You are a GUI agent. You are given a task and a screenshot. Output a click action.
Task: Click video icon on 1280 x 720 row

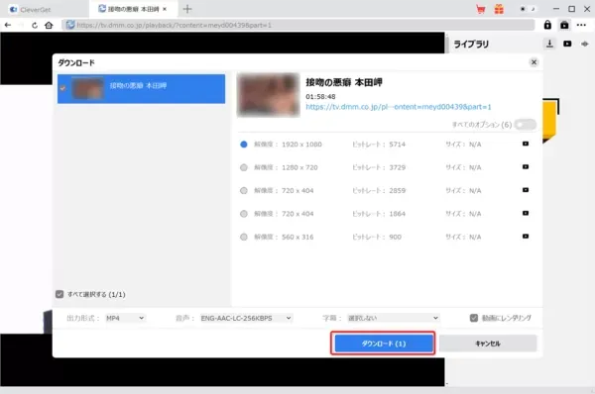point(526,166)
